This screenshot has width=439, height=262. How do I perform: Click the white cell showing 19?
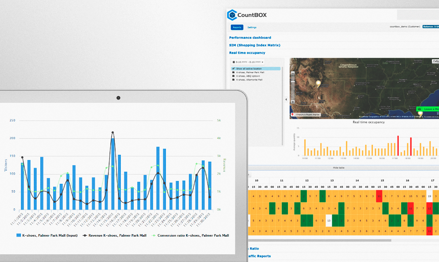click(429, 196)
